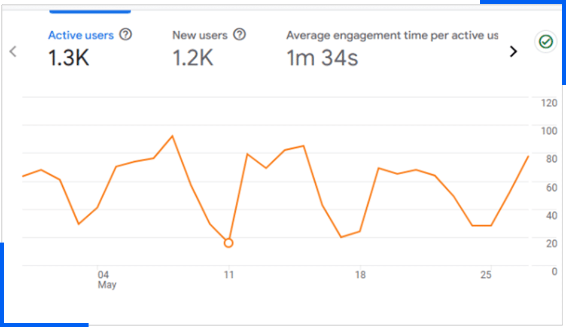
Task: Click the highest peak of the orange line
Action: click(172, 136)
